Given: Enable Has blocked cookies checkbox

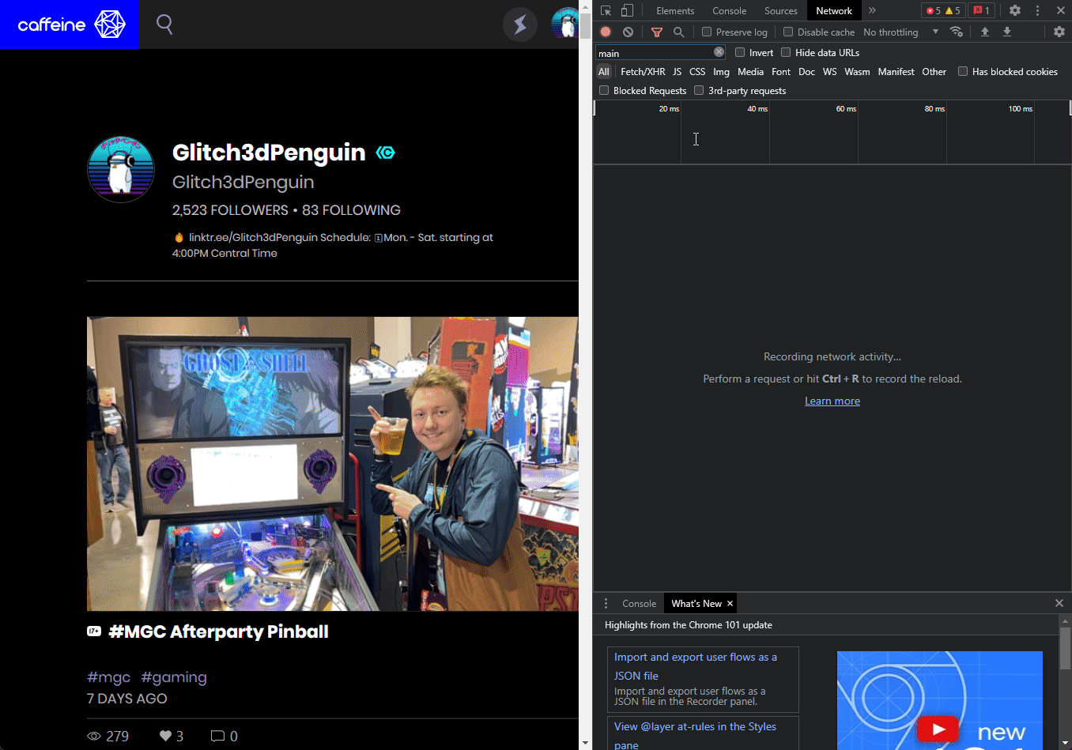Looking at the screenshot, I should [x=963, y=71].
